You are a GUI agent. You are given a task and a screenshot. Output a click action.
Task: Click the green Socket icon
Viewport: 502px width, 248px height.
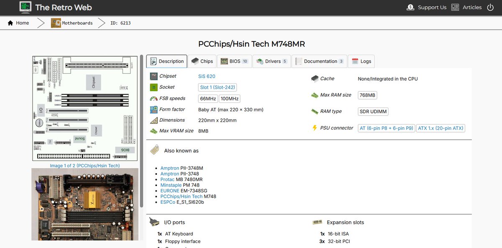(153, 87)
